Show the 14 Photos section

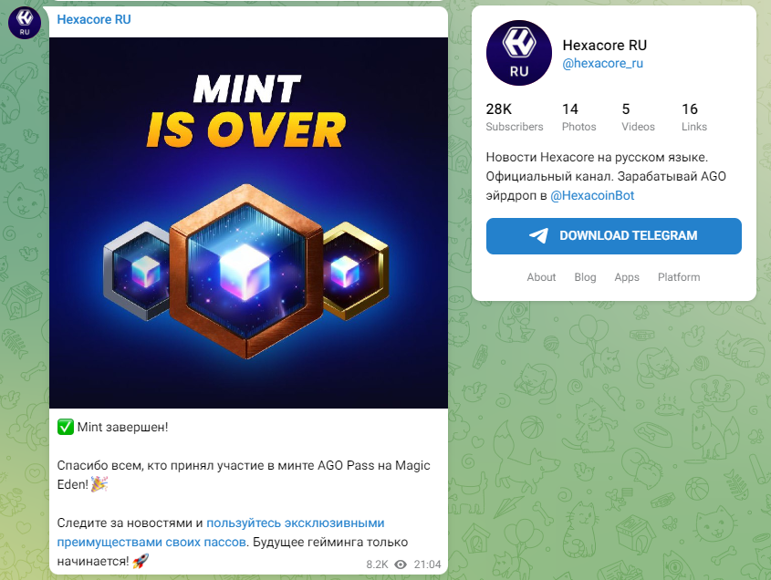pyautogui.click(x=578, y=117)
